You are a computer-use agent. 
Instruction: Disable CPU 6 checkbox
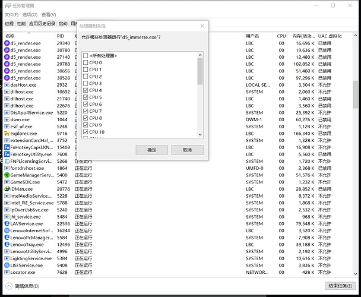(85, 104)
